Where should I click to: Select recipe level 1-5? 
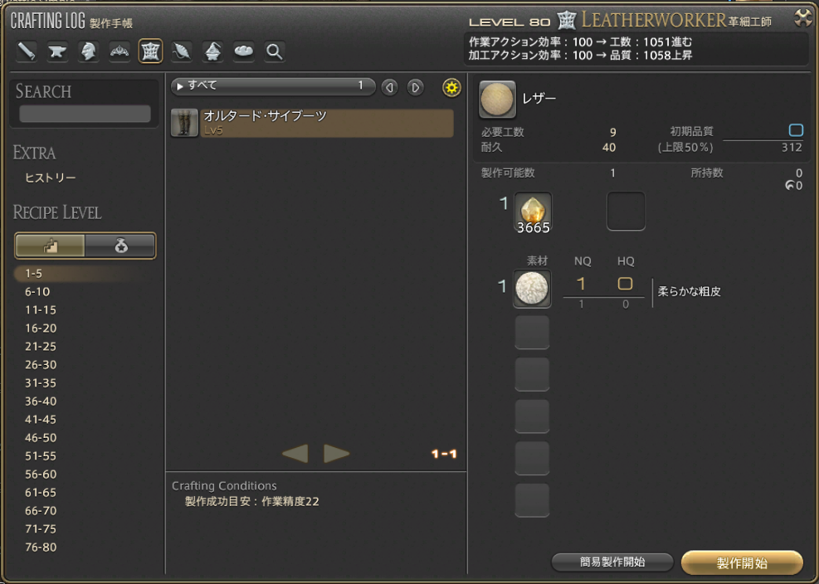[x=33, y=273]
